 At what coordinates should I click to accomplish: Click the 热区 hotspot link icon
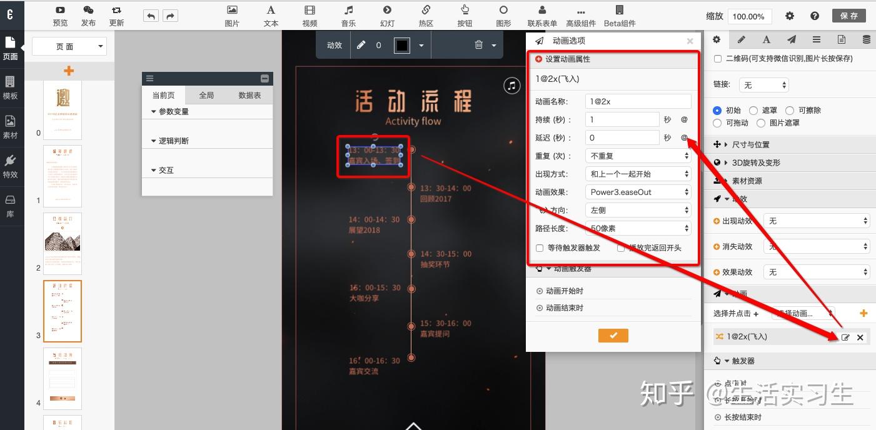pyautogui.click(x=426, y=16)
